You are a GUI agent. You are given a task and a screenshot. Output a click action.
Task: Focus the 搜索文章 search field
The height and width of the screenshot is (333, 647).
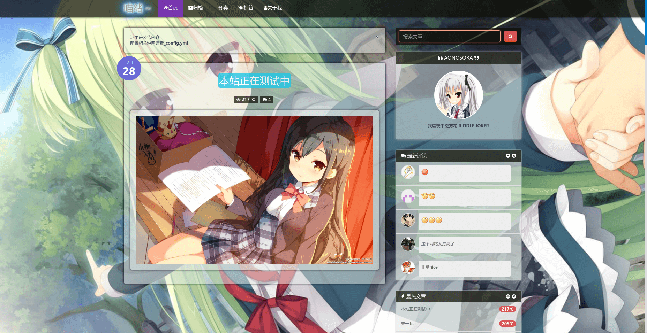tap(449, 36)
